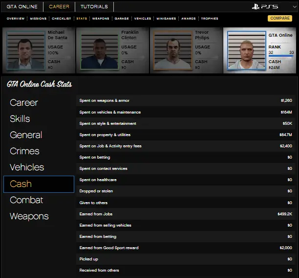299x278 pixels.
Task: Select Combat stats category
Action: 26,200
